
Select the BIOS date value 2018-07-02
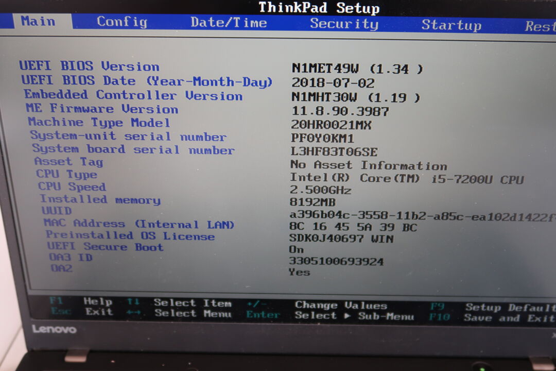coord(333,83)
